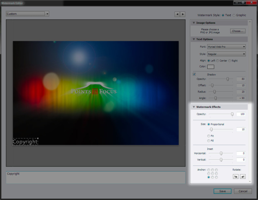
Task: Click the text Color swatch
Action: (x=211, y=67)
